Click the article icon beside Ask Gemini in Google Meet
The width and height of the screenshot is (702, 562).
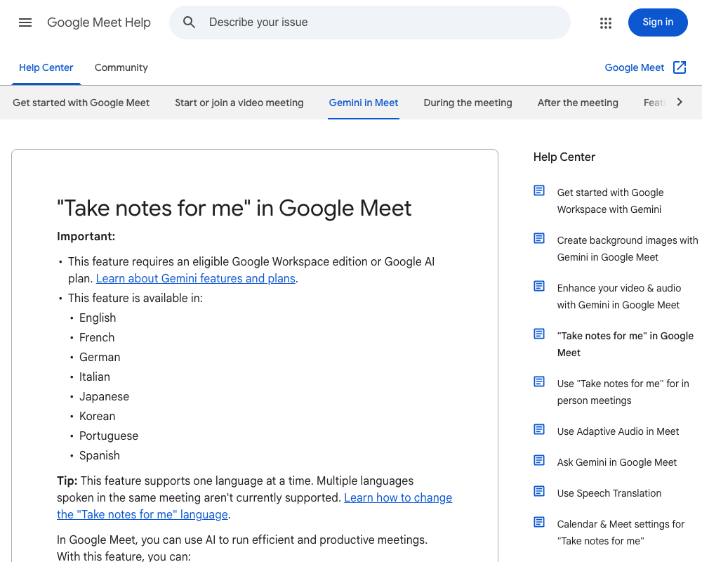point(539,460)
